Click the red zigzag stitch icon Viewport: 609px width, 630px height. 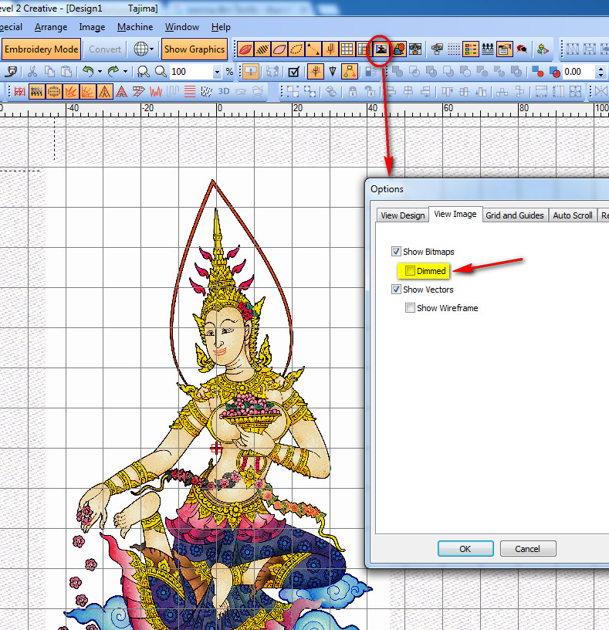coord(156,92)
